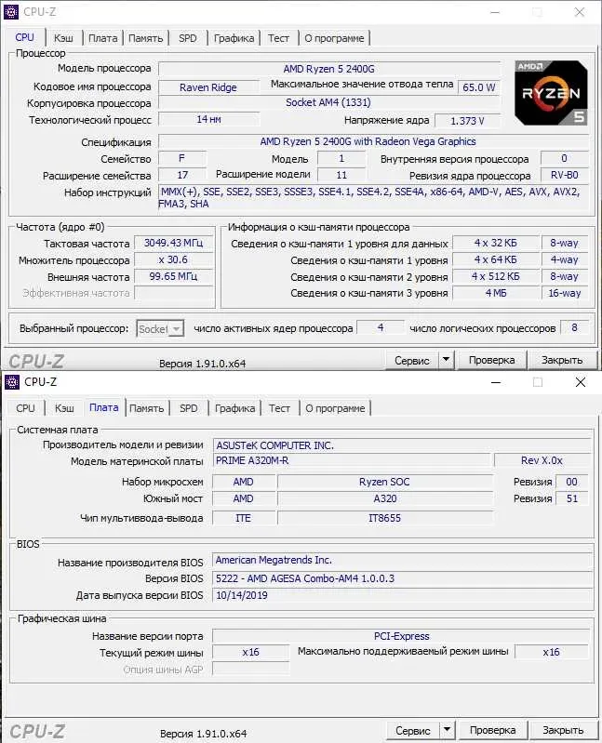
Task: Click the Закрыть button in the bottom window
Action: pos(563,730)
